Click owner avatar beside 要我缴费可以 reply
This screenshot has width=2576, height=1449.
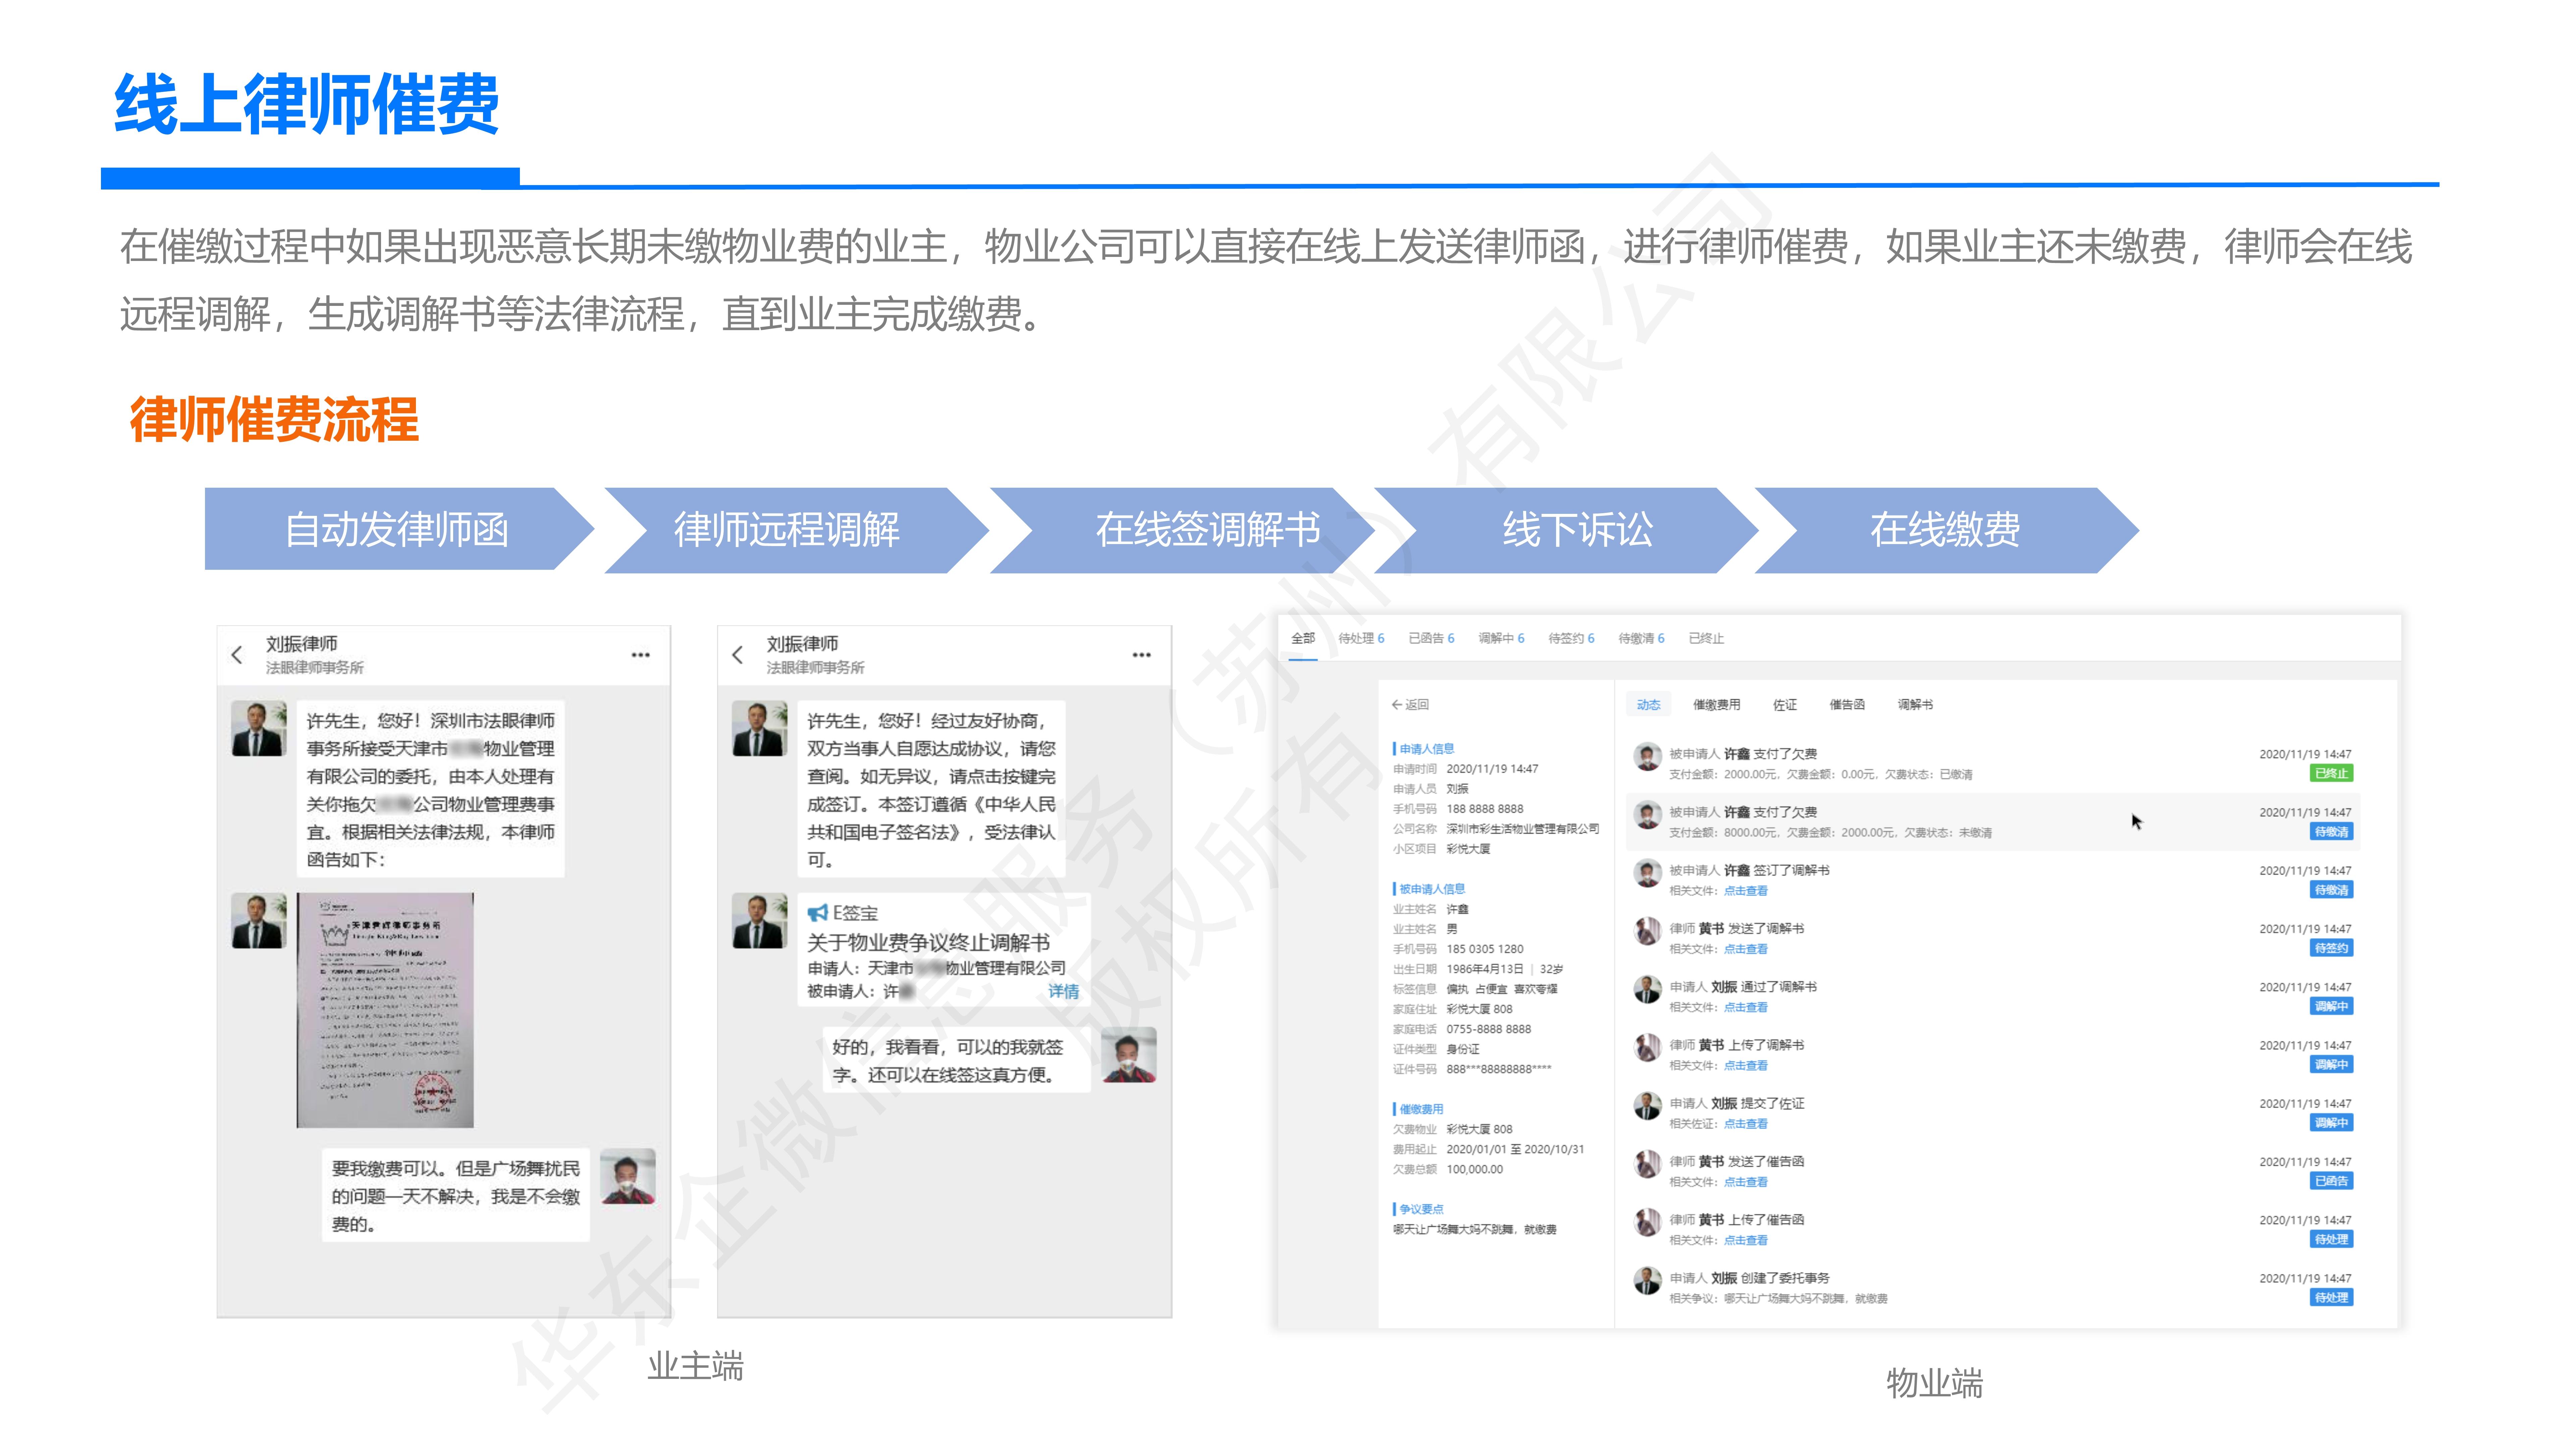[x=628, y=1176]
